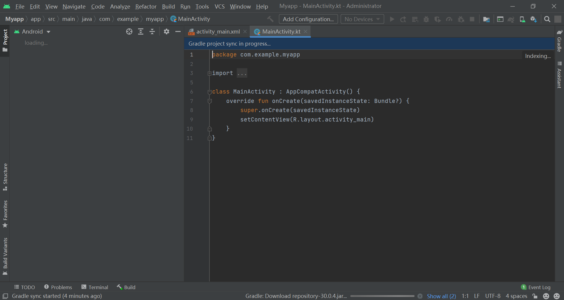Switch to the activity_main.xml tab
564x300 pixels.
(218, 31)
